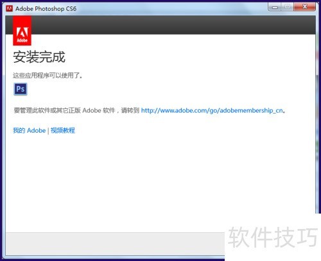
Task: Open the 视频教程 video tutorials link
Action: point(63,130)
